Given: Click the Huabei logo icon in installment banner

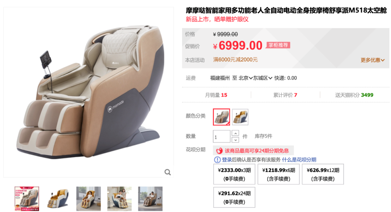Looking at the screenshot, I should tap(219, 151).
